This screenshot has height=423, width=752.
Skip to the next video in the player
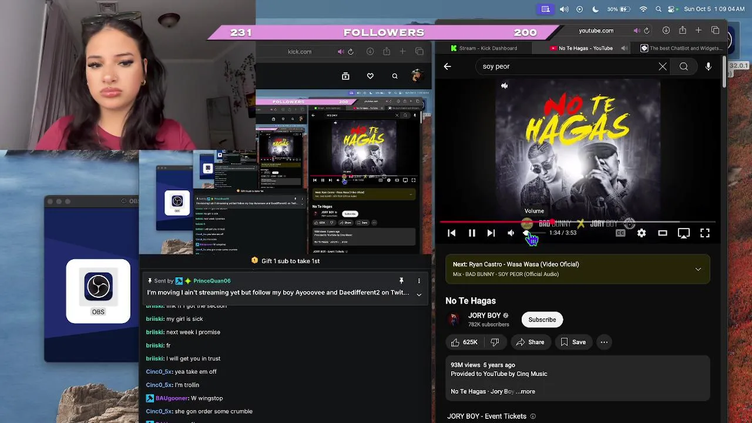tap(491, 233)
